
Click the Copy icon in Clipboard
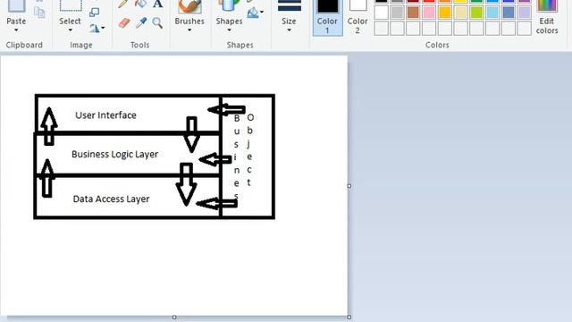(x=39, y=12)
